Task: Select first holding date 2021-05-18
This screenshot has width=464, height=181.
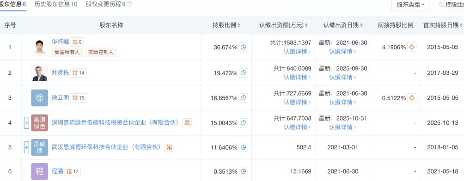Action: pyautogui.click(x=443, y=171)
